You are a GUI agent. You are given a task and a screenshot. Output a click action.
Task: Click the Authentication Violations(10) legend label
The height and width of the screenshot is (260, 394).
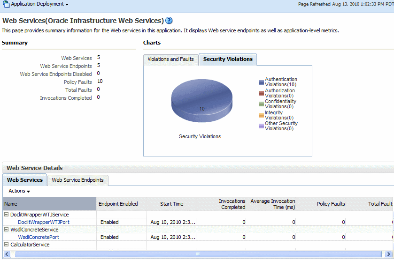[281, 82]
